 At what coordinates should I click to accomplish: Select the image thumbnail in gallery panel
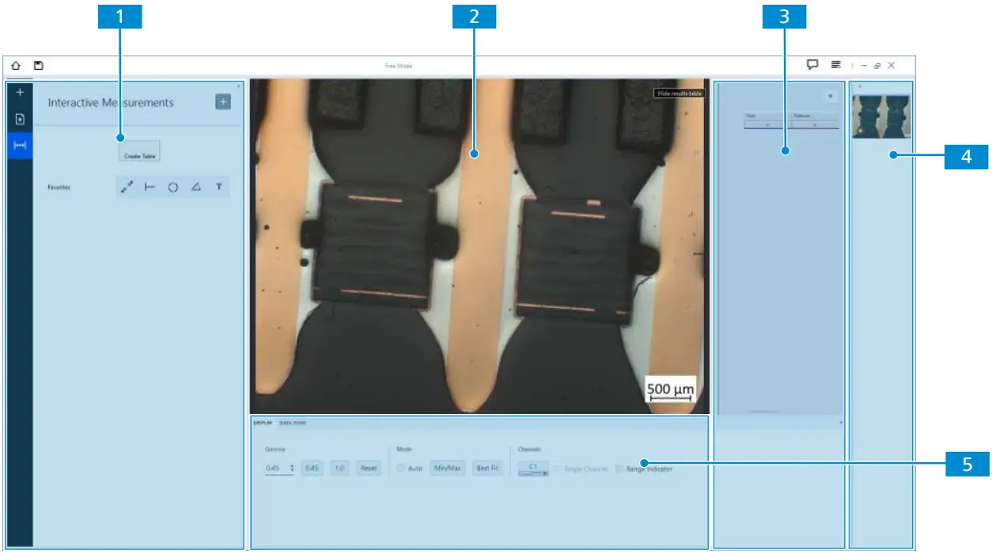880,116
